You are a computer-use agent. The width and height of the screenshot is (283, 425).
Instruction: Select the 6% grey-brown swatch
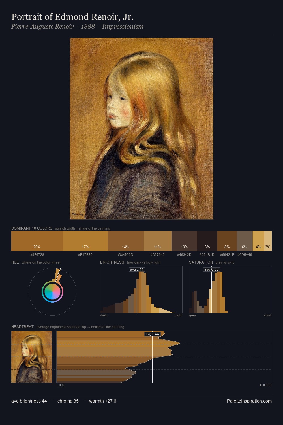click(245, 241)
